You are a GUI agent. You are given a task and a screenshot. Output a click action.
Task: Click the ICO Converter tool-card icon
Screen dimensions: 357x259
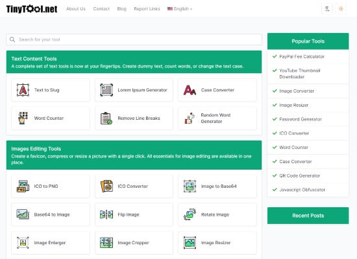[106, 186]
